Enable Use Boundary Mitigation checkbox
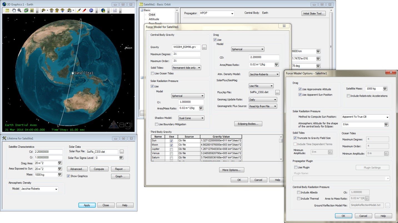The width and height of the screenshot is (398, 223). coord(156,124)
